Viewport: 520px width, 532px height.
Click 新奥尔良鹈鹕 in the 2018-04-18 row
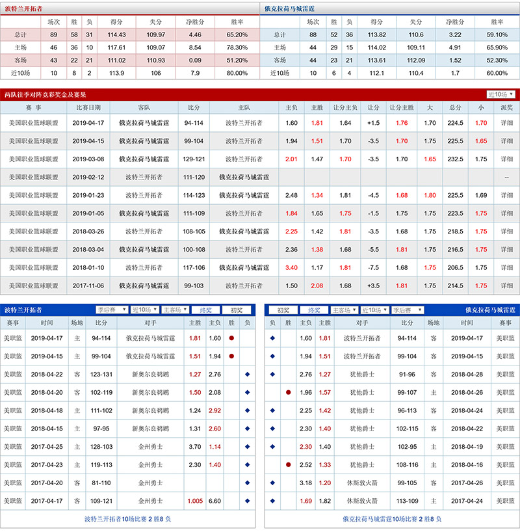[x=150, y=410]
